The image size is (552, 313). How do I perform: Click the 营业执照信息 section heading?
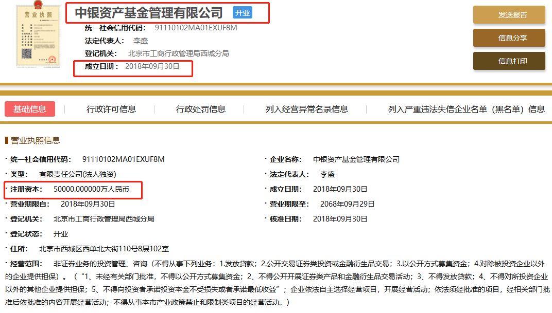(36, 140)
